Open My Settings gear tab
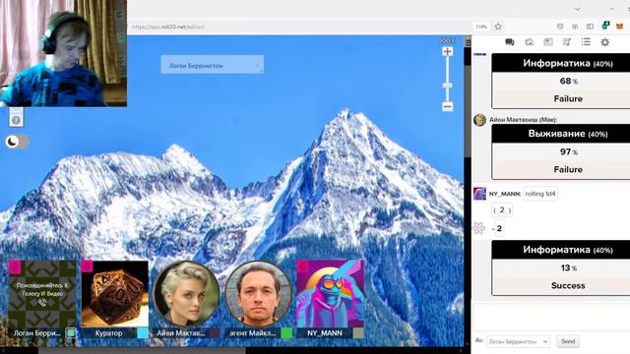The height and width of the screenshot is (354, 630). pyautogui.click(x=604, y=42)
